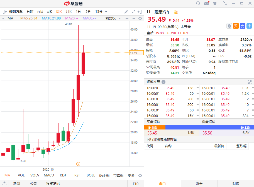The height and width of the screenshot is (187, 254).
Task: Click the 代码 column header
Action: pos(150,146)
